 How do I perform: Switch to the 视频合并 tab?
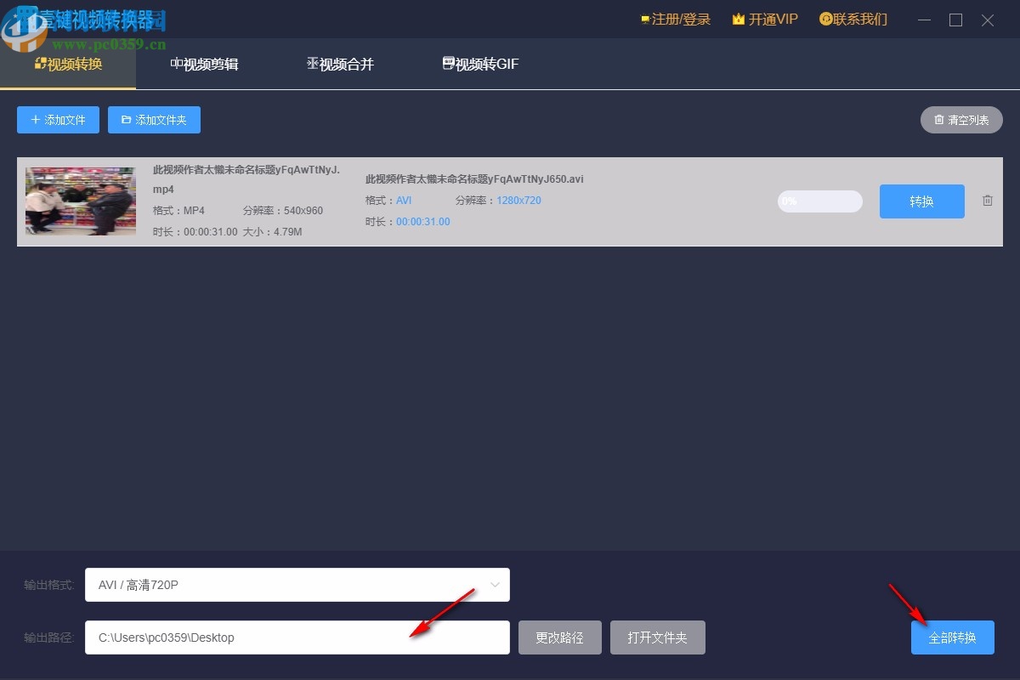(340, 63)
